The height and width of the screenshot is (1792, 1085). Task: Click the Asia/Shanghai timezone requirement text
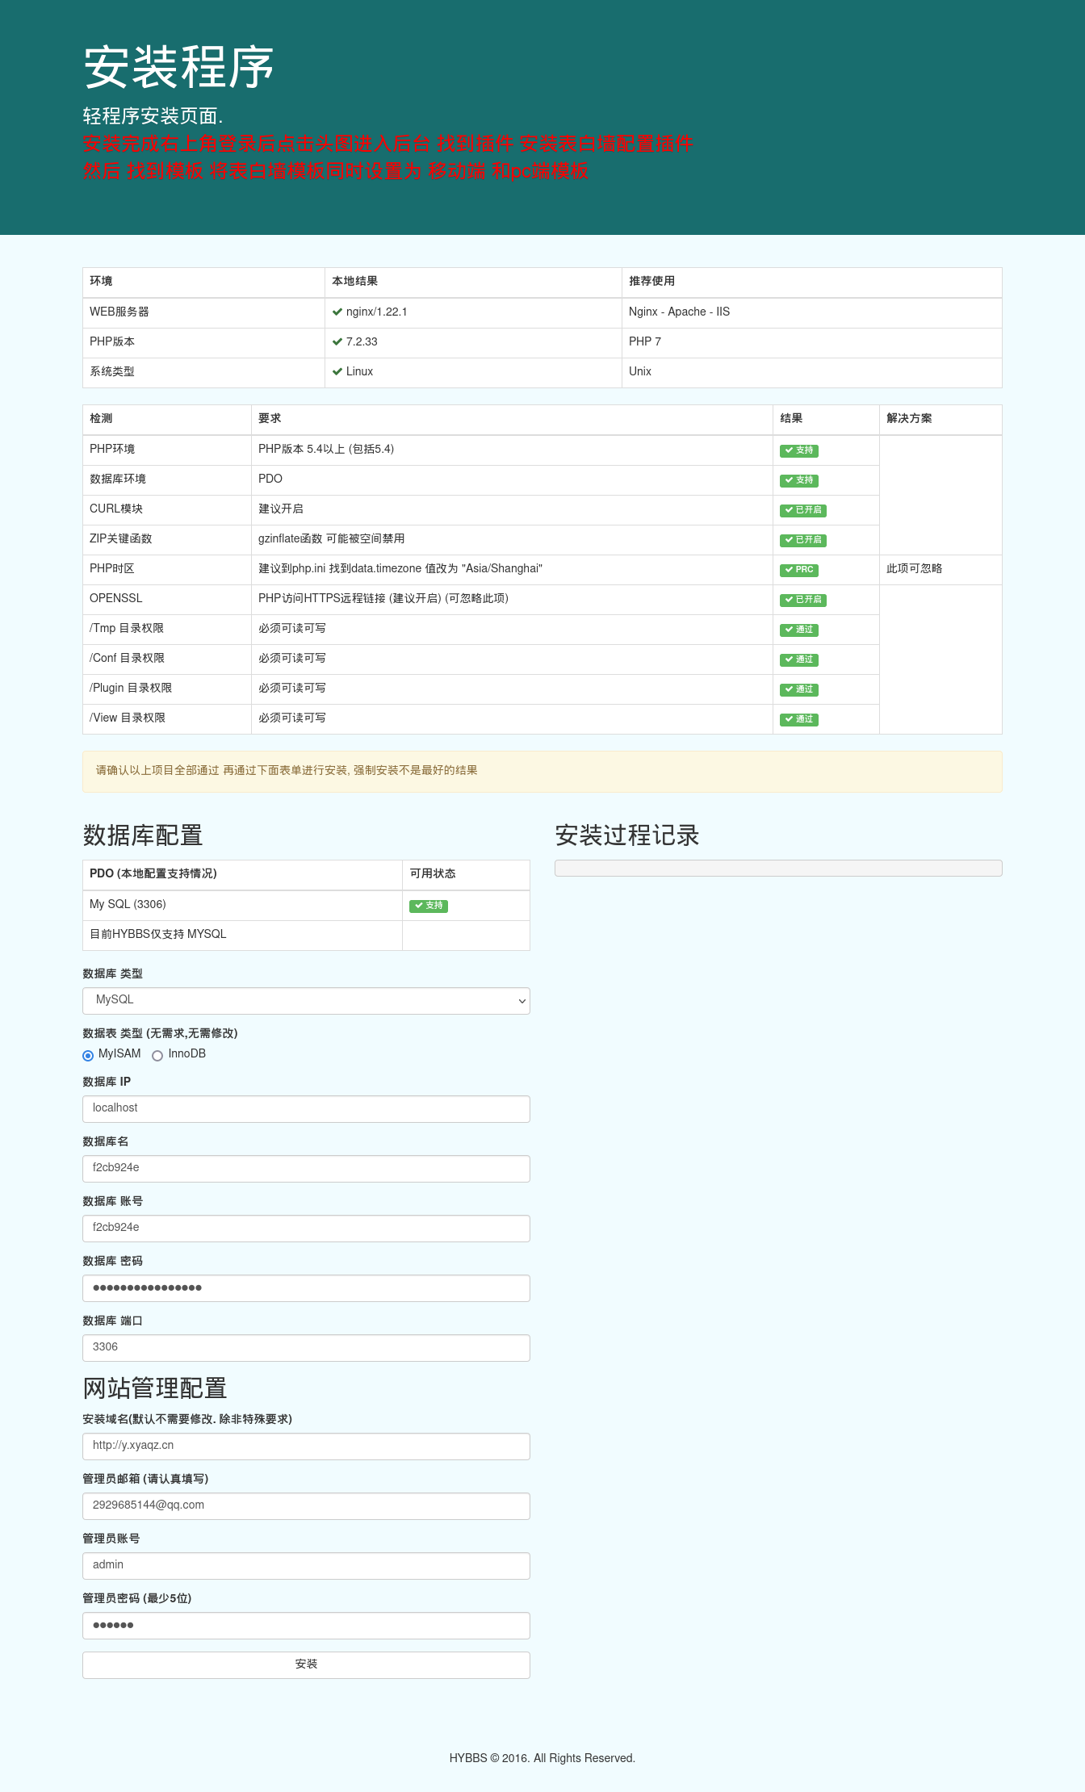pyautogui.click(x=400, y=569)
